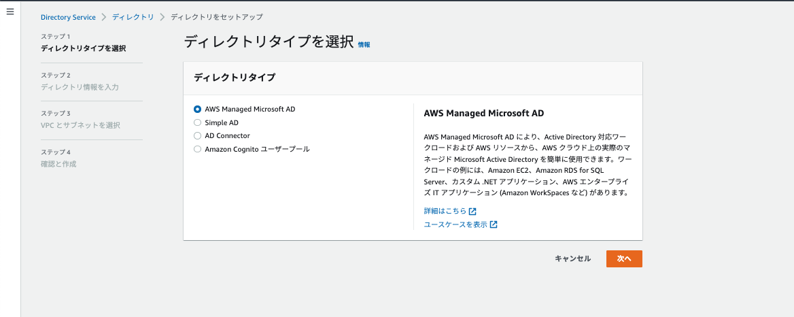The image size is (794, 317).
Task: Click step 1 ディレクトリタイプを選択 in sidebar
Action: click(x=83, y=48)
